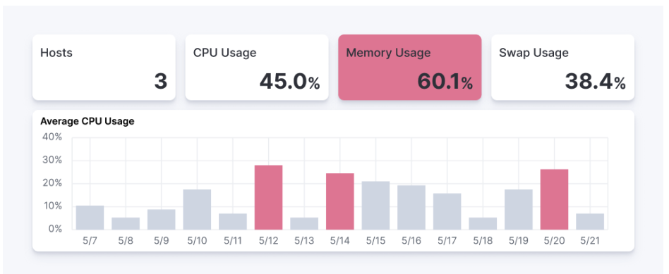The width and height of the screenshot is (669, 274).
Task: Click the 5/14 red bar
Action: click(x=340, y=201)
